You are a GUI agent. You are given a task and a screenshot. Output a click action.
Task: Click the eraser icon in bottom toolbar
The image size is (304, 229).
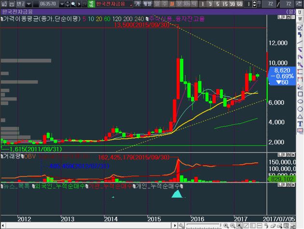click(273, 226)
